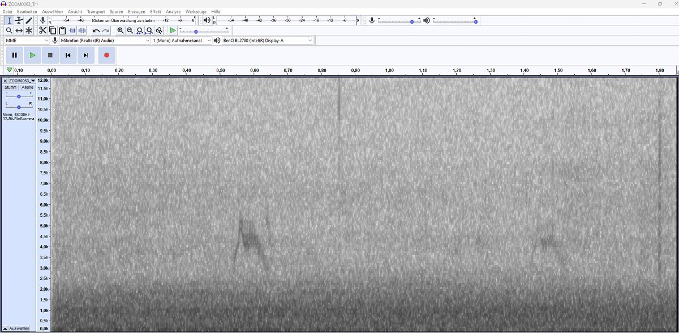The image size is (679, 333).
Task: Click the Fit project to width icon
Action: (149, 30)
